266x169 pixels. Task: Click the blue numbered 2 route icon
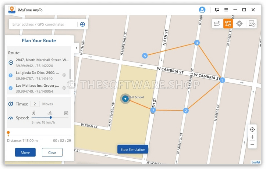pyautogui.click(x=11, y=88)
